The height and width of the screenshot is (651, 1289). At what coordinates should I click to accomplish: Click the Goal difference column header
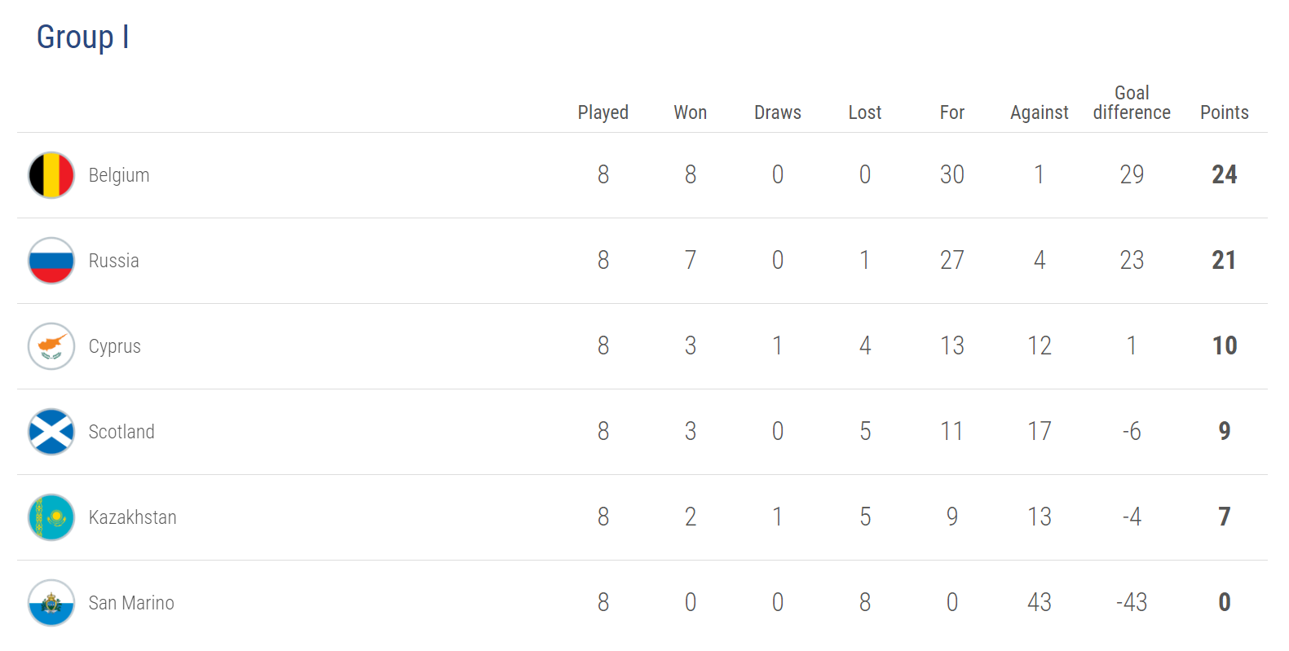pos(1132,103)
